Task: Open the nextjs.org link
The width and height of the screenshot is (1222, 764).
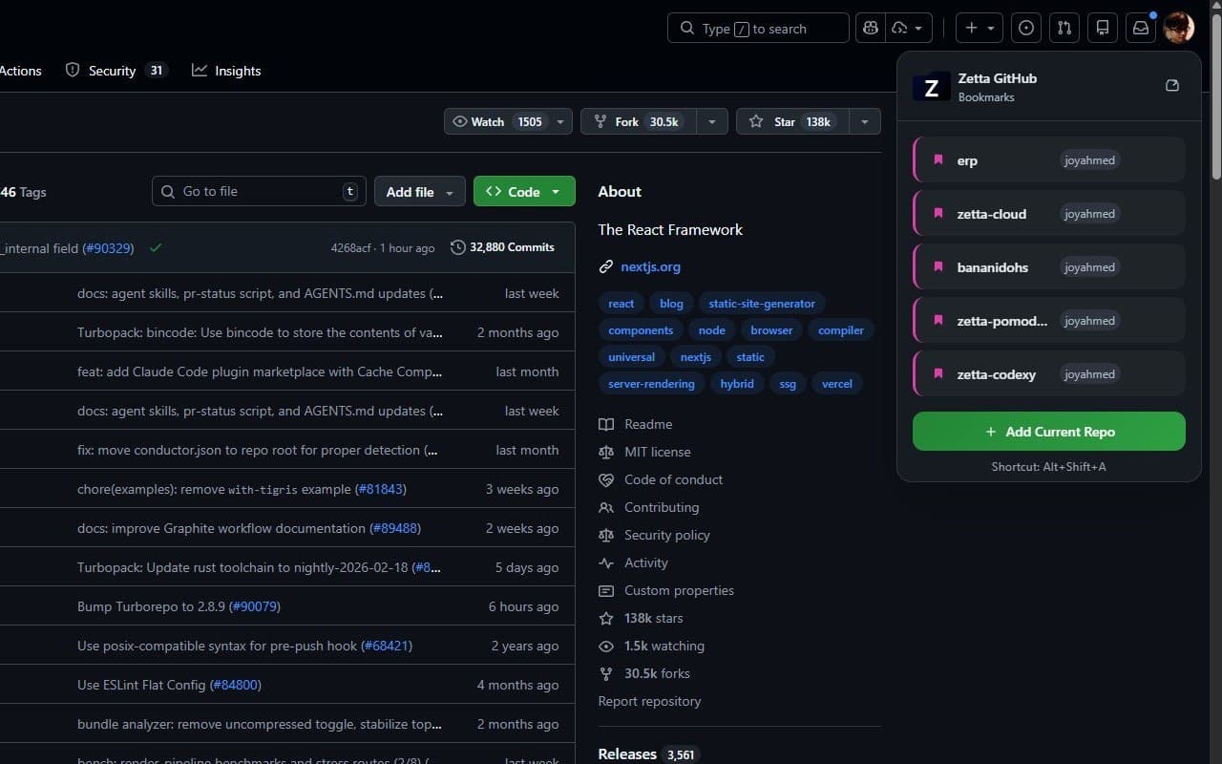Action: 650,266
